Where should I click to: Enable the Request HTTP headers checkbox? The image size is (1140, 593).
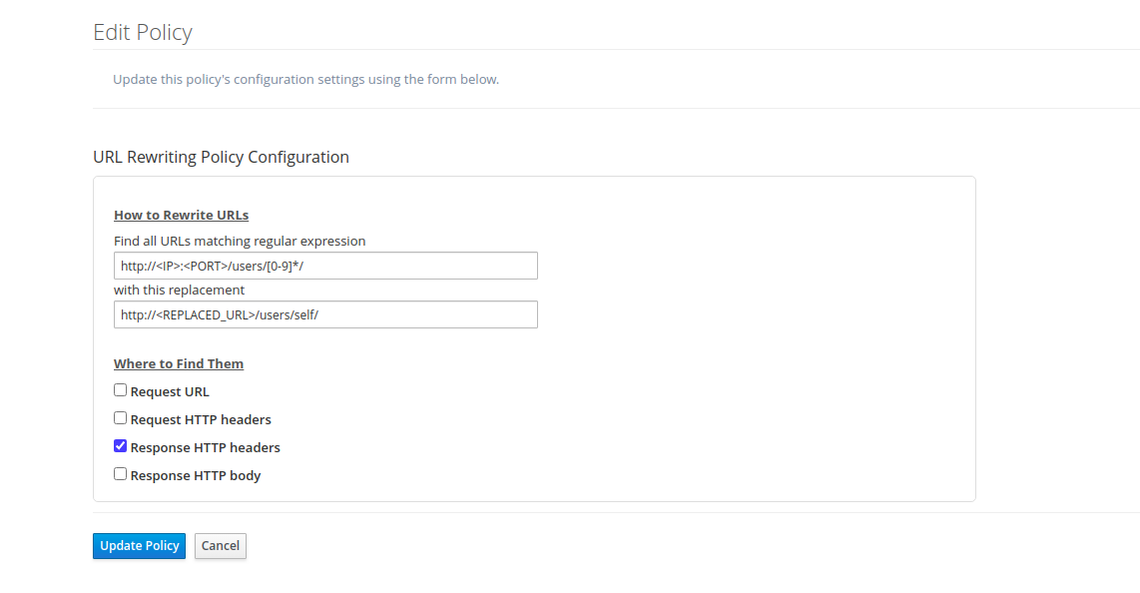tap(120, 418)
